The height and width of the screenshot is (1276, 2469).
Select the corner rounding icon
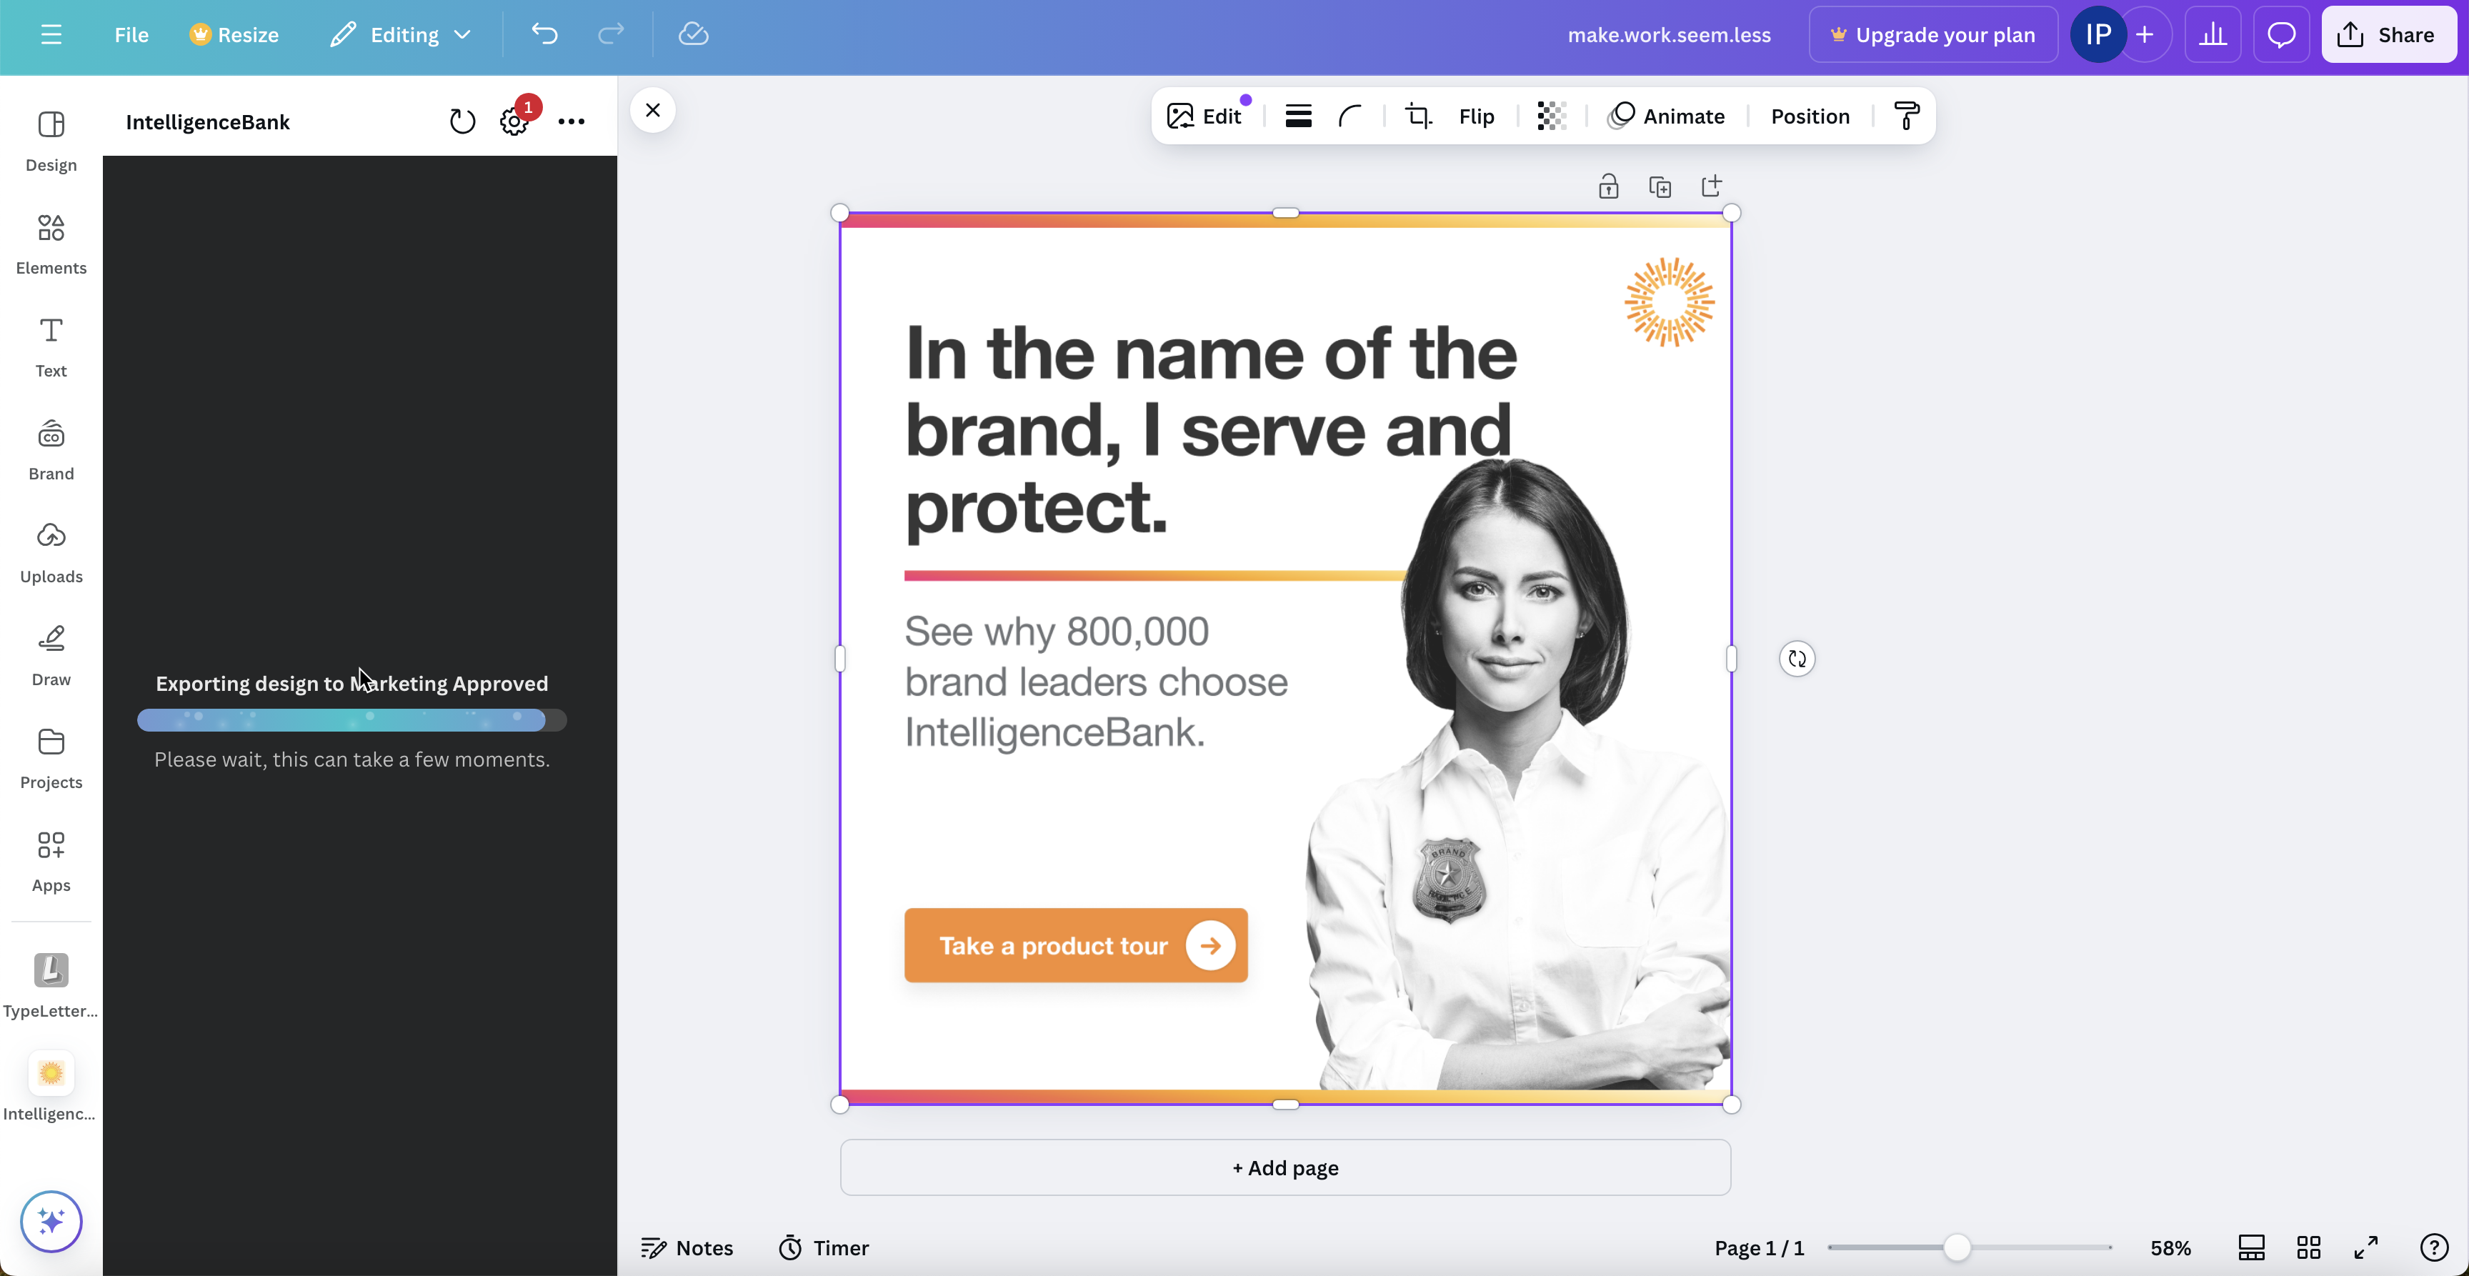pyautogui.click(x=1350, y=116)
